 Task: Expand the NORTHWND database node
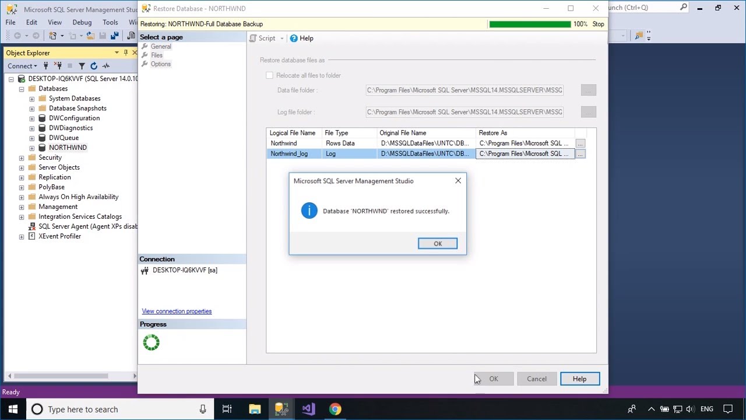32,148
